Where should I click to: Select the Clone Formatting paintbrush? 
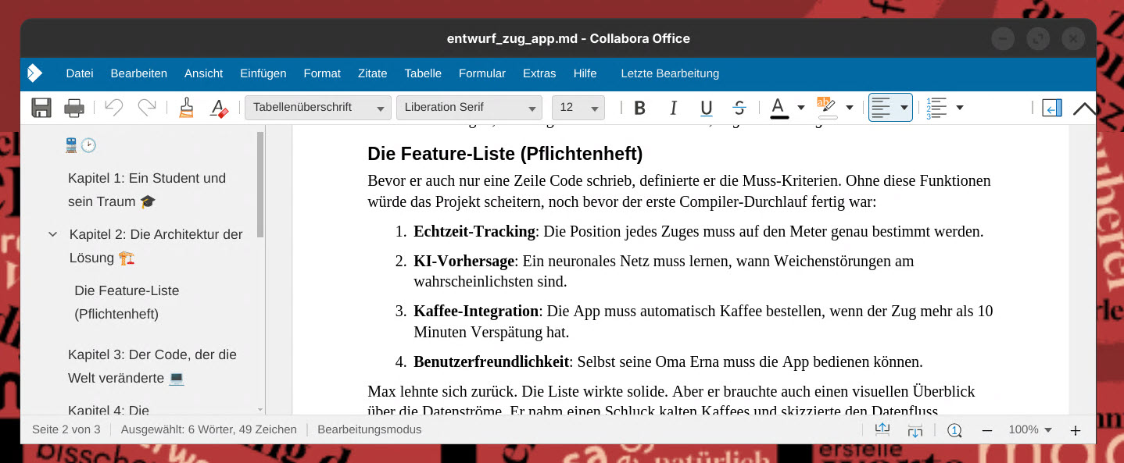pyautogui.click(x=186, y=108)
